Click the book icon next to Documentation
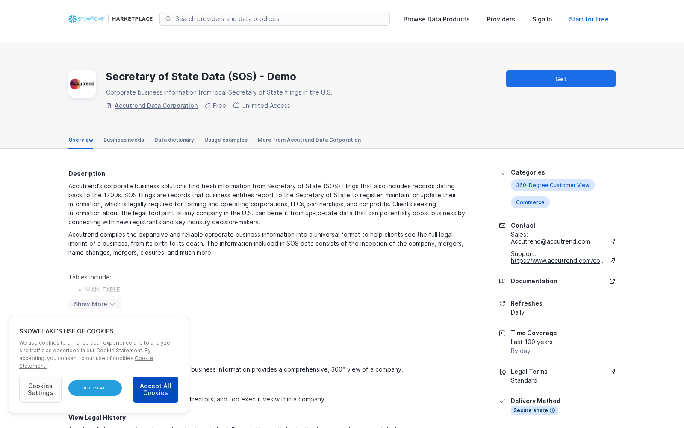The height and width of the screenshot is (428, 684). point(502,281)
